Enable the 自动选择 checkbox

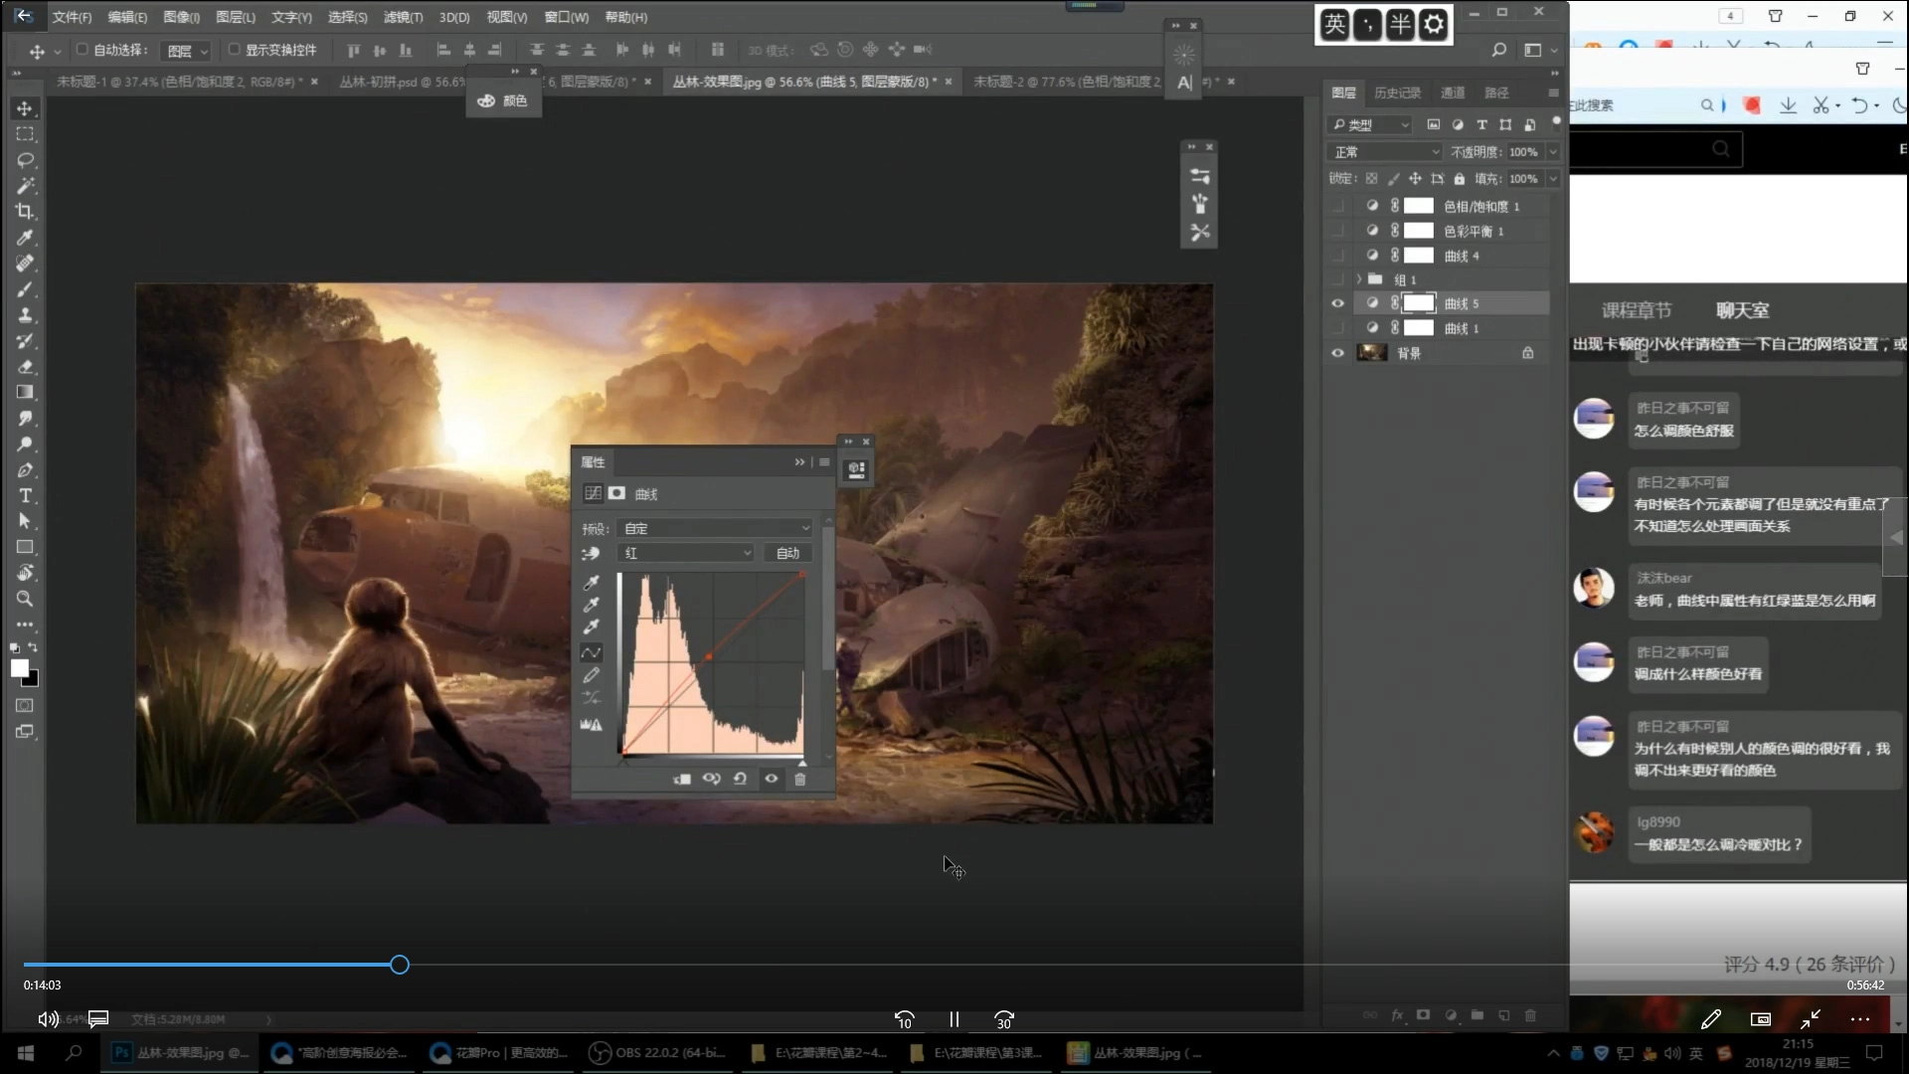coord(83,49)
